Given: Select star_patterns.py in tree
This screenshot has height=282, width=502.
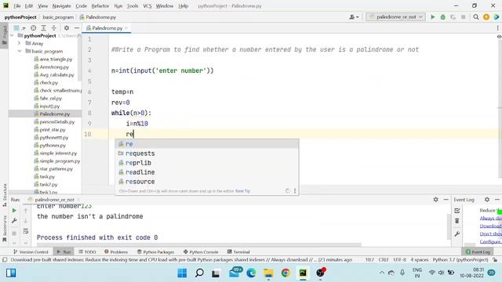Looking at the screenshot, I should tap(56, 169).
